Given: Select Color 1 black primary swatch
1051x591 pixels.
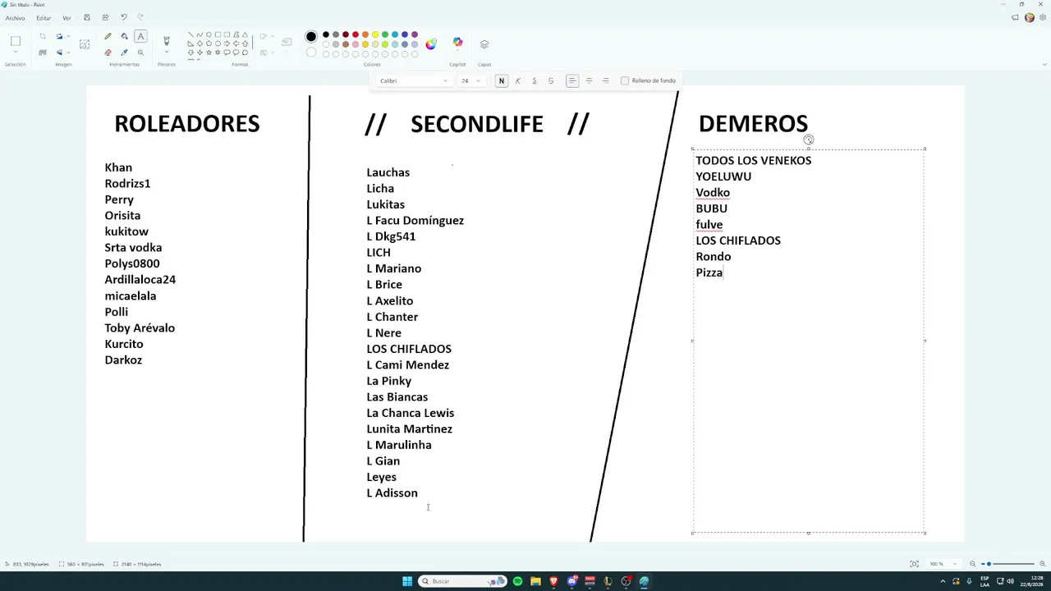Looking at the screenshot, I should pos(311,36).
